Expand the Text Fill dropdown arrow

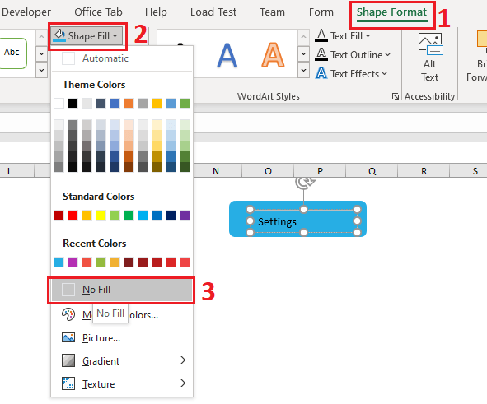pos(368,36)
